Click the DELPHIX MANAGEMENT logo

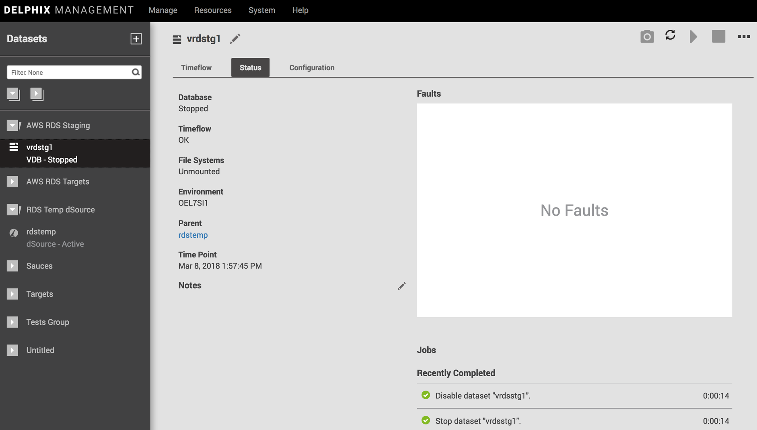69,10
